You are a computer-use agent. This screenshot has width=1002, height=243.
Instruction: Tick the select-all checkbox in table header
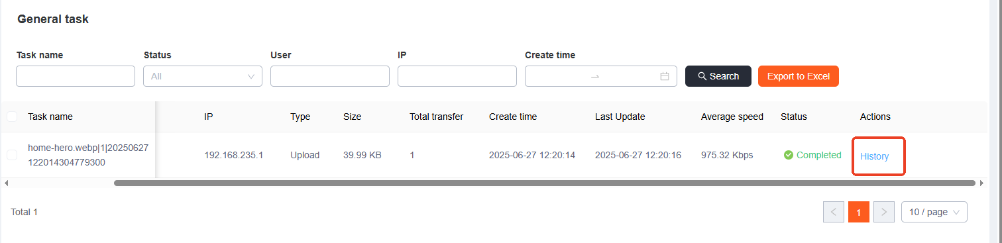[12, 117]
